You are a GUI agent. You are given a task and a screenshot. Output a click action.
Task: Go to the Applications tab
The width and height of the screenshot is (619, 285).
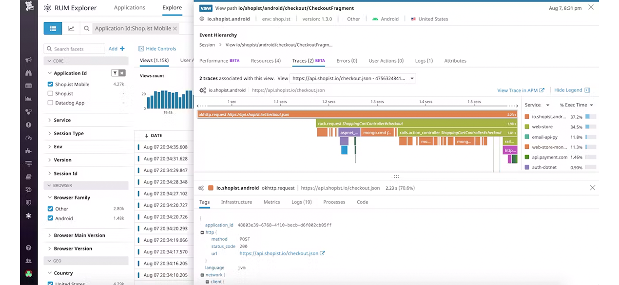pos(130,8)
